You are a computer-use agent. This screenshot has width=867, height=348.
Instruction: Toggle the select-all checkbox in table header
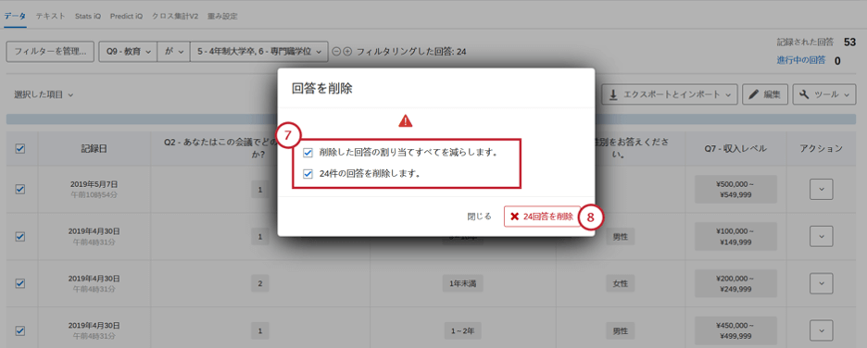[19, 148]
